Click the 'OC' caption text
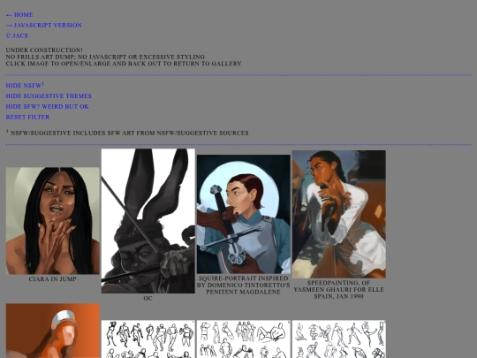The width and height of the screenshot is (477, 358). click(148, 299)
